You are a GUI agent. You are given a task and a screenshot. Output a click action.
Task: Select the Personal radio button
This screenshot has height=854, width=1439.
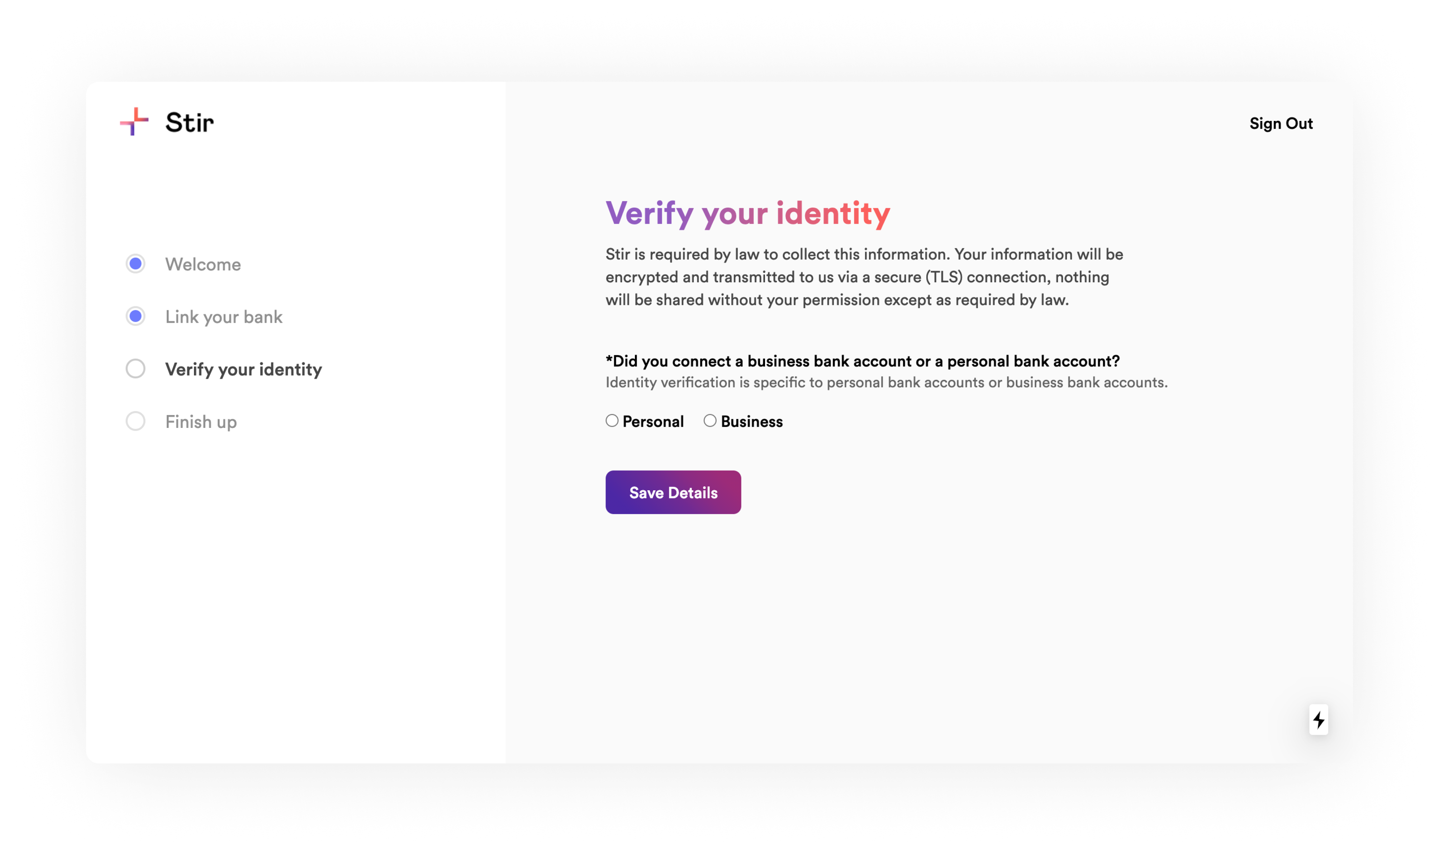click(x=612, y=421)
